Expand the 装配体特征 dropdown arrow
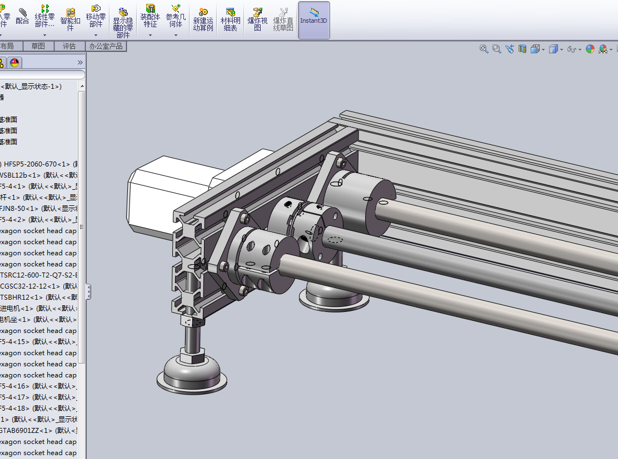618x459 pixels. [x=150, y=35]
